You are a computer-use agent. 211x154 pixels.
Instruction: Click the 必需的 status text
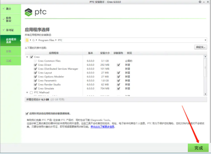pyautogui.click(x=129, y=61)
